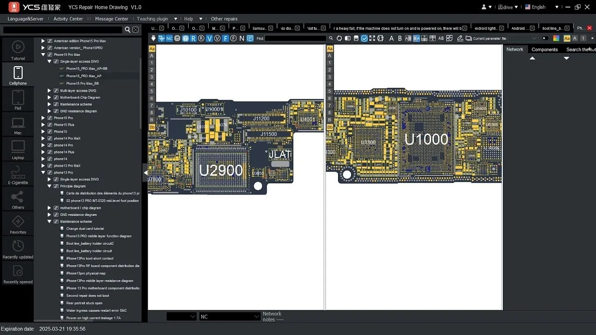Open the Tutorial section in sidebar
Image resolution: width=596 pixels, height=335 pixels.
pos(18,50)
